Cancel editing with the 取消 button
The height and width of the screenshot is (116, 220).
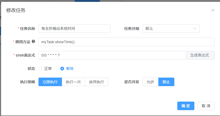[x=206, y=106]
